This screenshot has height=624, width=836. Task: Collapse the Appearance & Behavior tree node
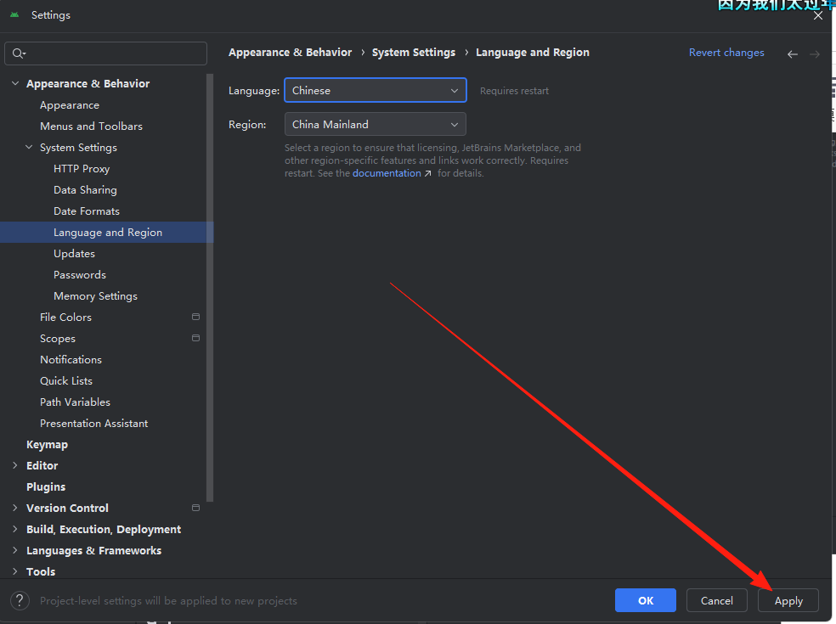coord(15,84)
